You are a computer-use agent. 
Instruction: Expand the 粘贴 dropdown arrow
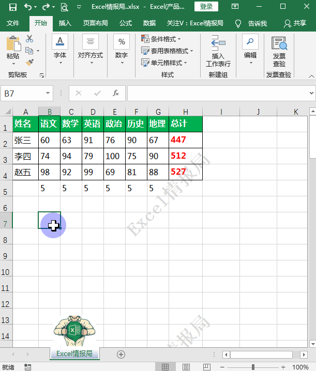[x=13, y=64]
